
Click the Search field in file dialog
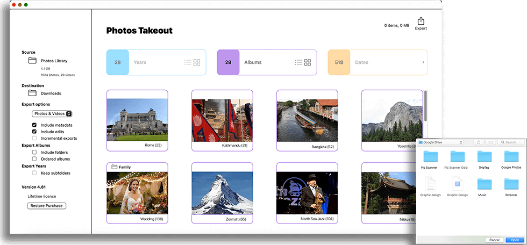[511, 142]
